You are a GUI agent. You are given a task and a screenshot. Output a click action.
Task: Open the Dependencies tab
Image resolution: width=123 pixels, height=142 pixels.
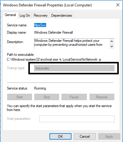[61, 15]
